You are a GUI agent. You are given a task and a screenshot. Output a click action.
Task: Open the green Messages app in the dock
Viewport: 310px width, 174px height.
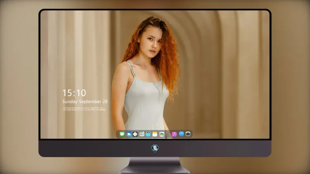tap(122, 134)
